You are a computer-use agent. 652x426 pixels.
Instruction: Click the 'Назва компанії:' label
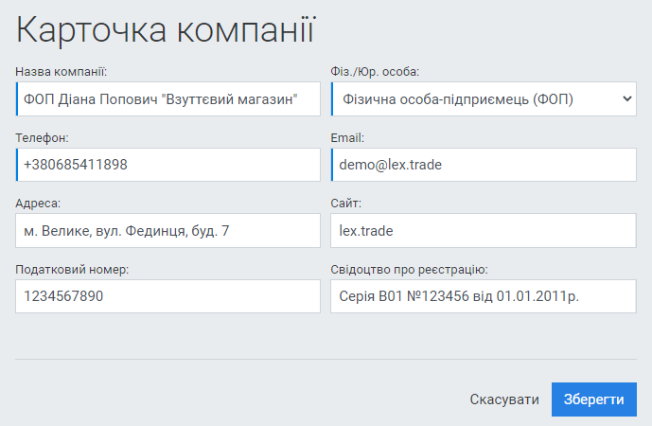tap(62, 72)
